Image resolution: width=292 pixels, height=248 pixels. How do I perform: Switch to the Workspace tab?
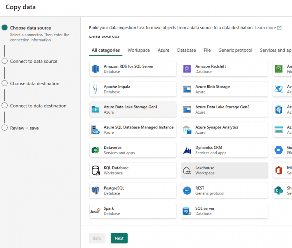click(x=138, y=50)
